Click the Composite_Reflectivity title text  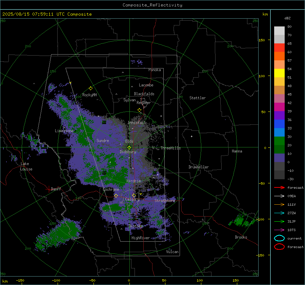[x=152, y=5]
